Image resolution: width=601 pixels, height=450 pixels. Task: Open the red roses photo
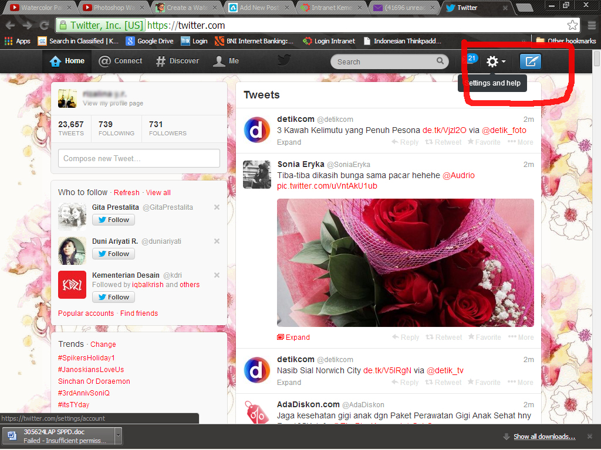point(406,262)
